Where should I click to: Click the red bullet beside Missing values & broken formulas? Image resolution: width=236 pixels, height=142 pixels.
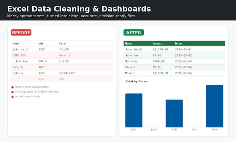click(x=12, y=92)
